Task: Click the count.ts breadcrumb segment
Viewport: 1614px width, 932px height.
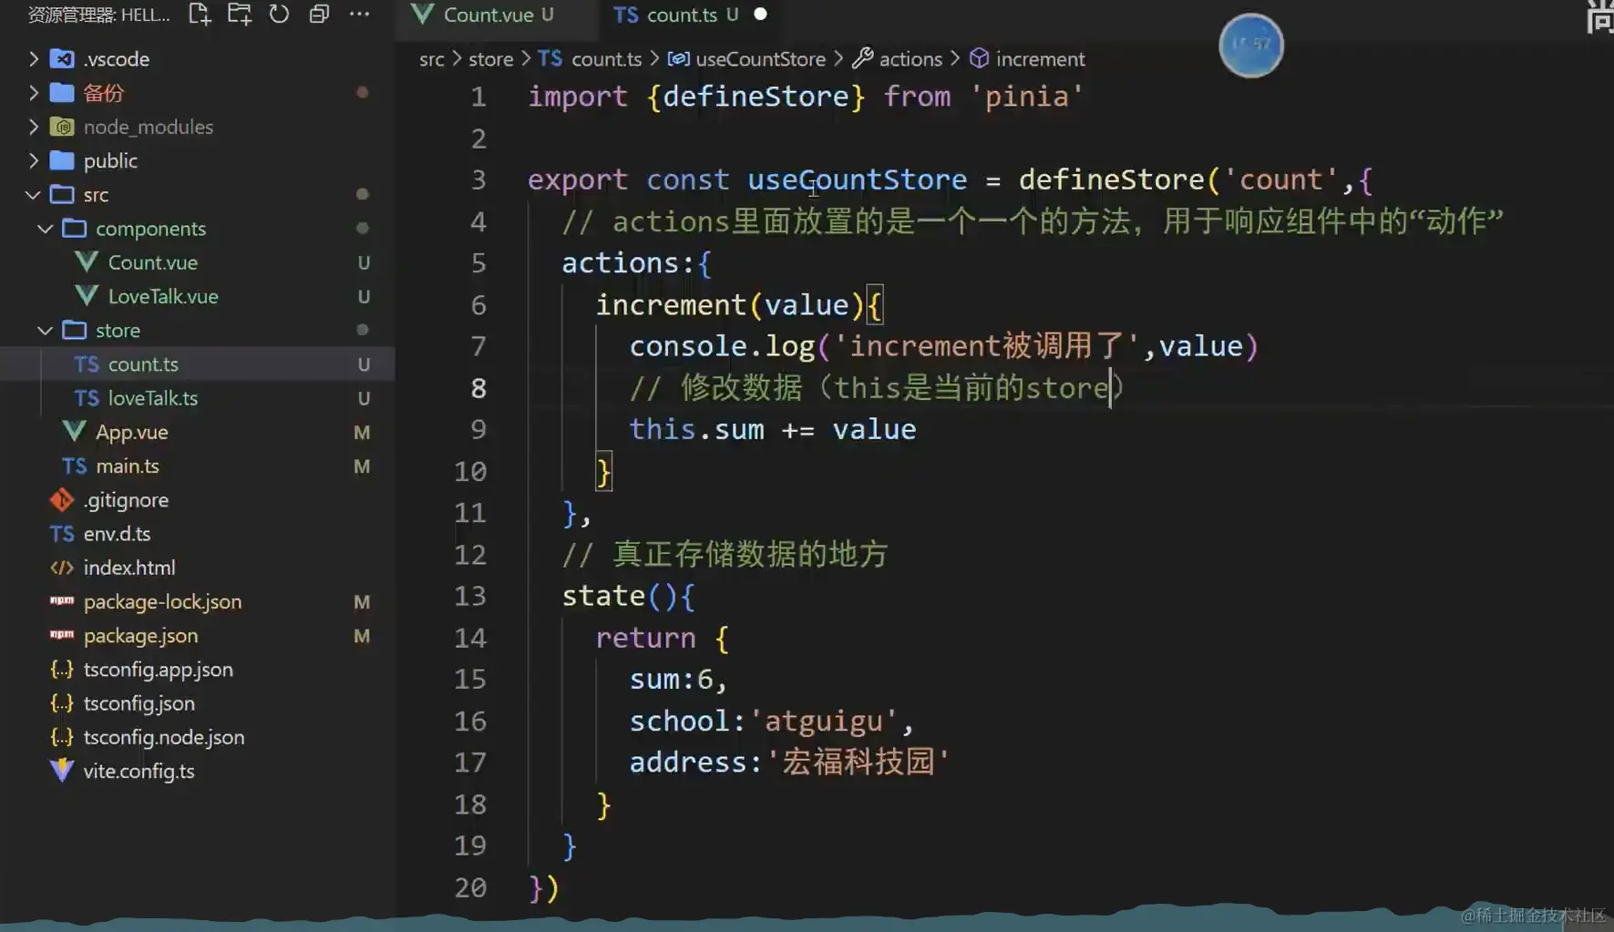Action: pyautogui.click(x=606, y=59)
